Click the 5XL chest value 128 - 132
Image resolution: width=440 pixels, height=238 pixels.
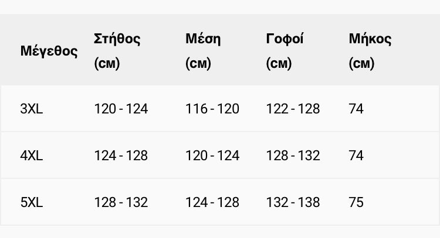click(121, 202)
